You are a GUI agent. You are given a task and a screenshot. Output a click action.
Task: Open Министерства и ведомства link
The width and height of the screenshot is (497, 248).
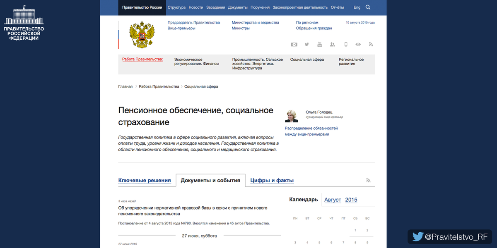coord(256,23)
